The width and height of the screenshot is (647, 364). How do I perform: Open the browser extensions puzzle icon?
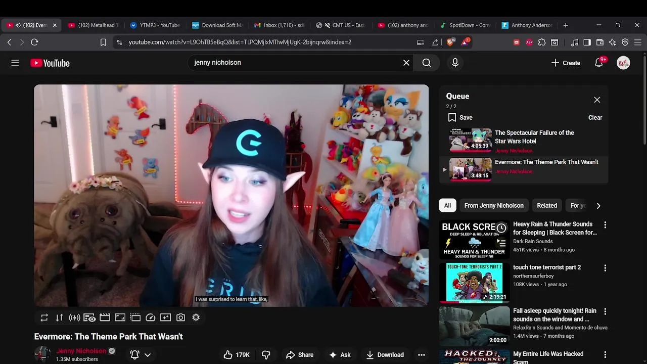[x=542, y=42]
